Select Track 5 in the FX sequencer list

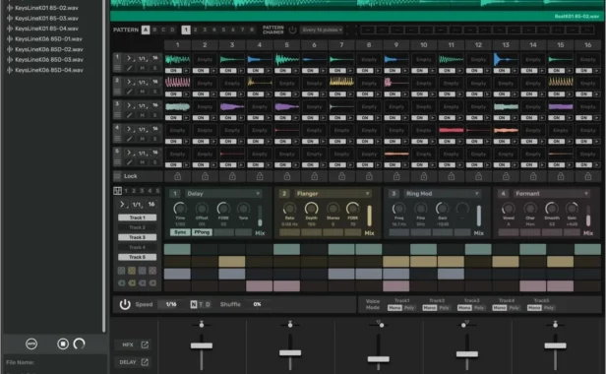(x=137, y=257)
